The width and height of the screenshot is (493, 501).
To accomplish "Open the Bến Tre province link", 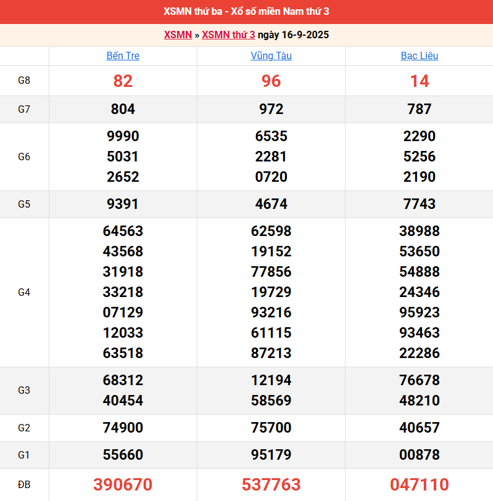I will pyautogui.click(x=123, y=55).
